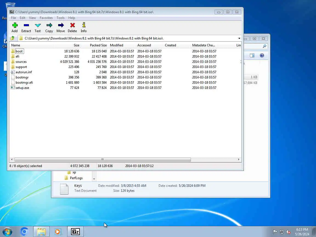The width and height of the screenshot is (316, 237).
Task: Open the Favorites menu
Action: 46,18
